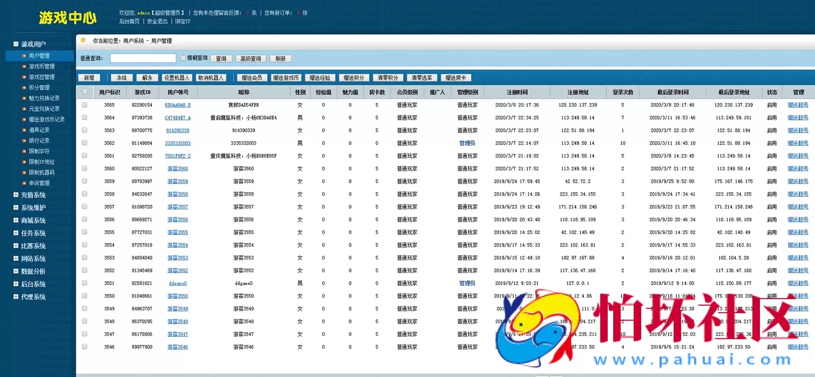Click the 赠送经验 button
815x377 pixels.
(x=320, y=78)
